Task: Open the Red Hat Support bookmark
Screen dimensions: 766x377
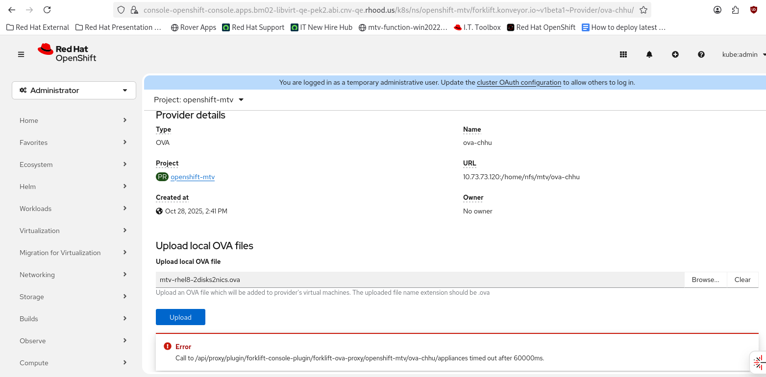Action: pos(253,27)
